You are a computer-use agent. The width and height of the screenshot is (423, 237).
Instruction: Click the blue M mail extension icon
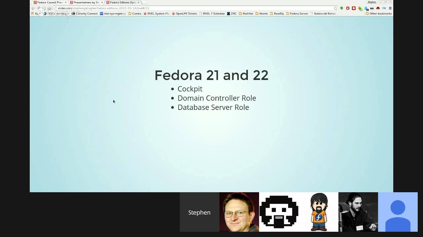click(x=384, y=8)
